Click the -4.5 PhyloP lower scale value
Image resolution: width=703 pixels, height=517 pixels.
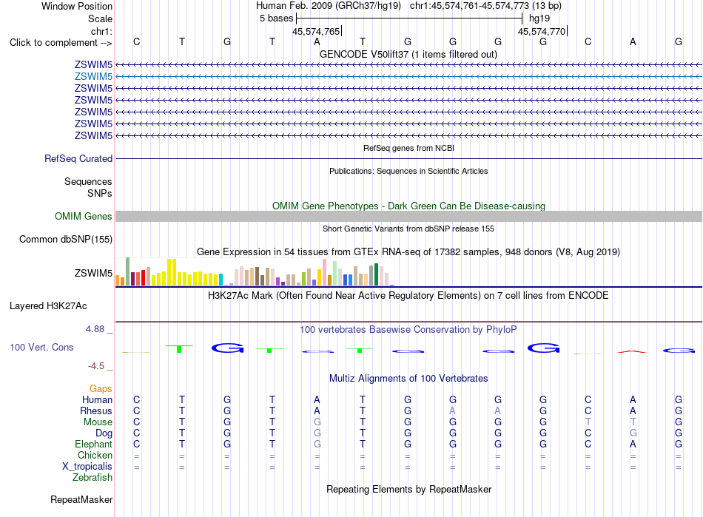(x=96, y=366)
